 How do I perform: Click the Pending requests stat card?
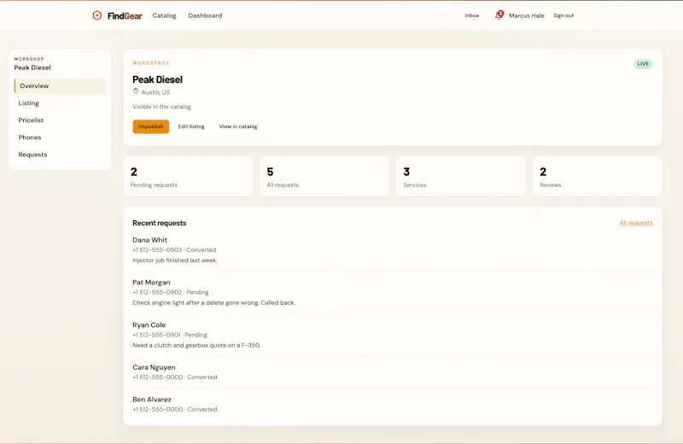[x=188, y=176]
